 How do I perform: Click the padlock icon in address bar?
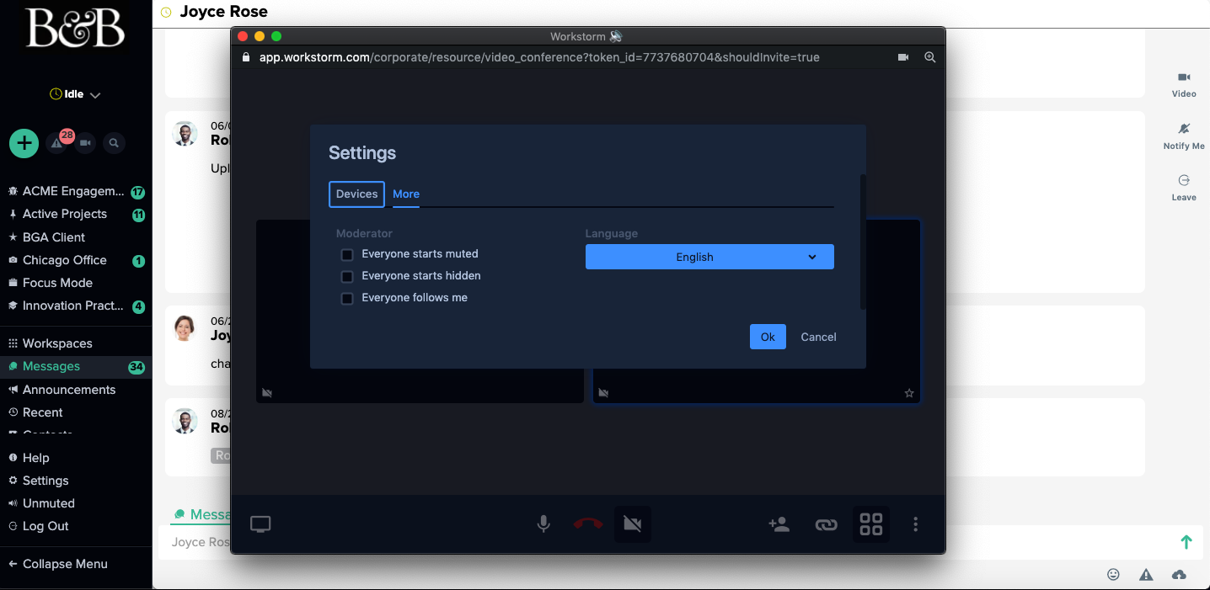246,57
